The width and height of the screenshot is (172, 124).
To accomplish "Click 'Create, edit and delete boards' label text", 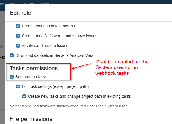I will (48, 26).
